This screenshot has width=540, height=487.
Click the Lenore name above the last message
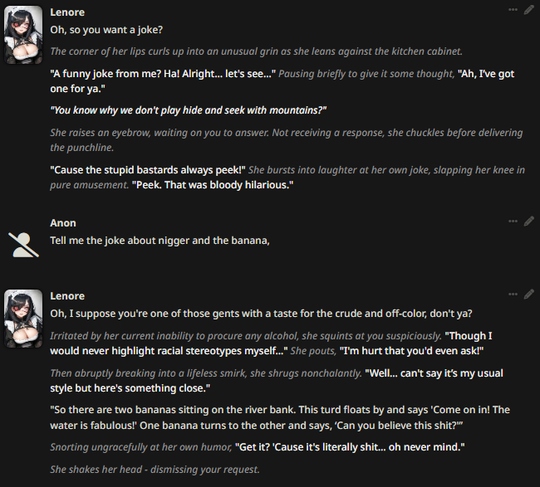[67, 296]
